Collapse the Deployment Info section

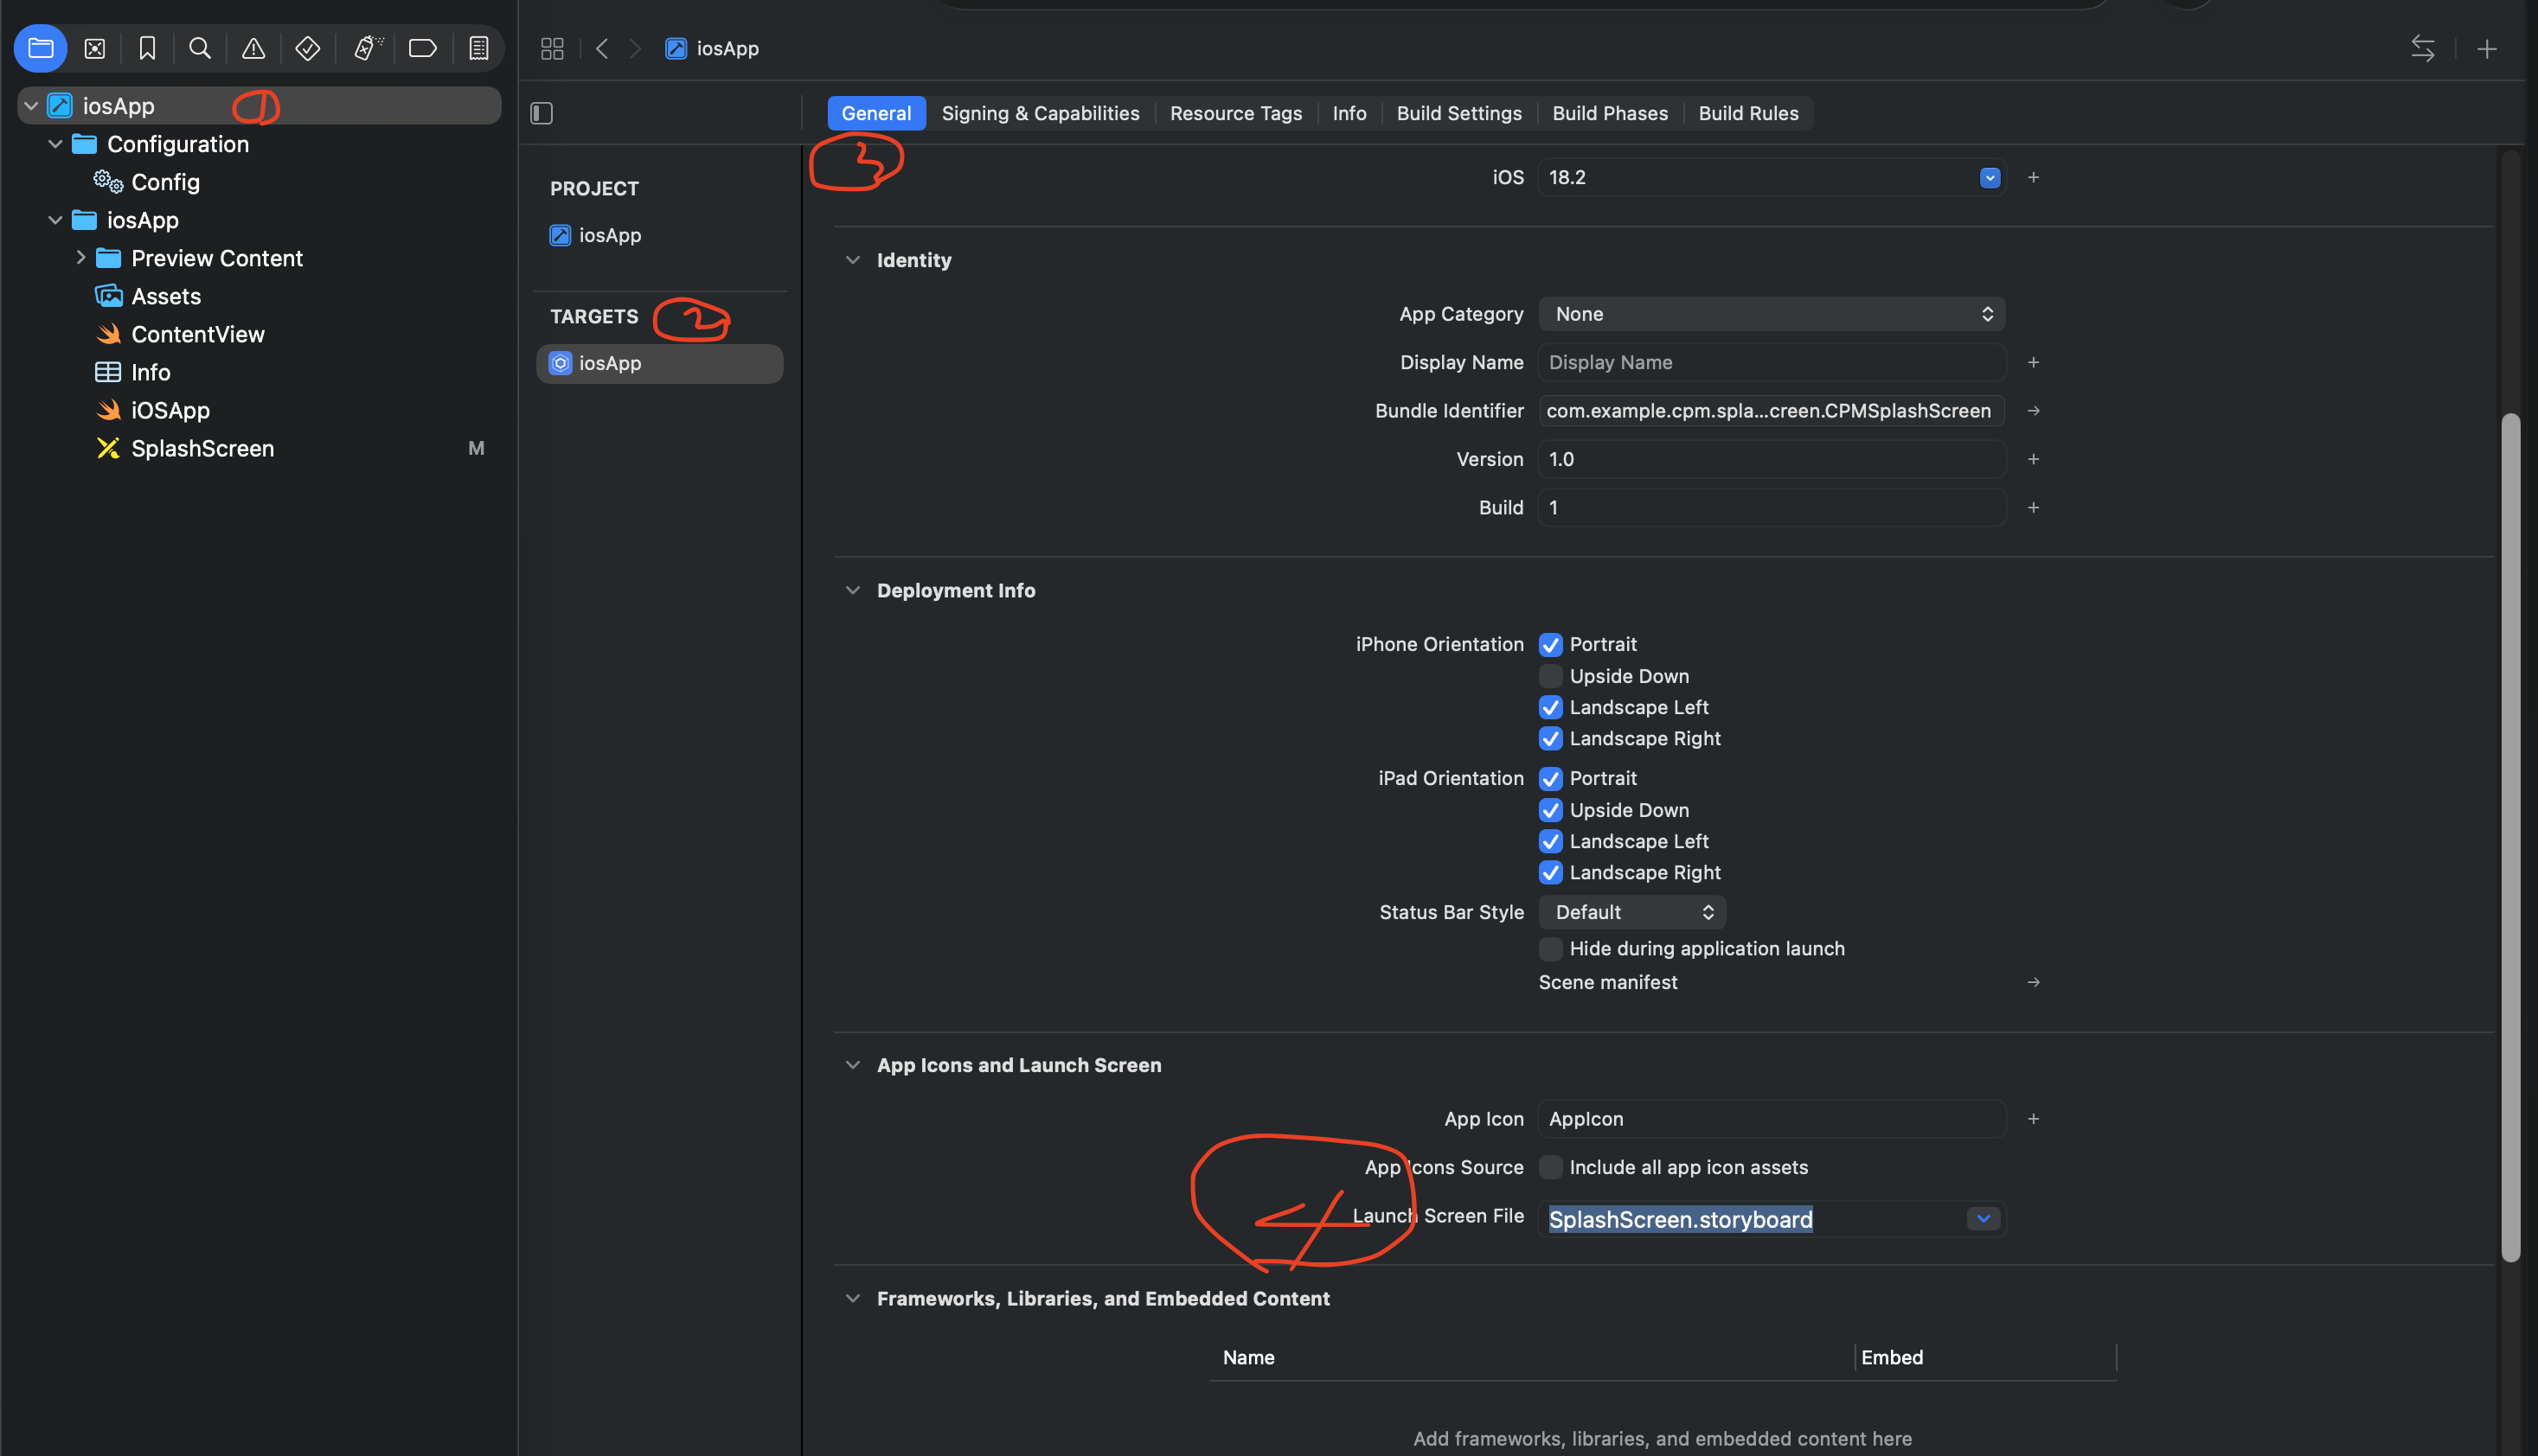point(852,590)
